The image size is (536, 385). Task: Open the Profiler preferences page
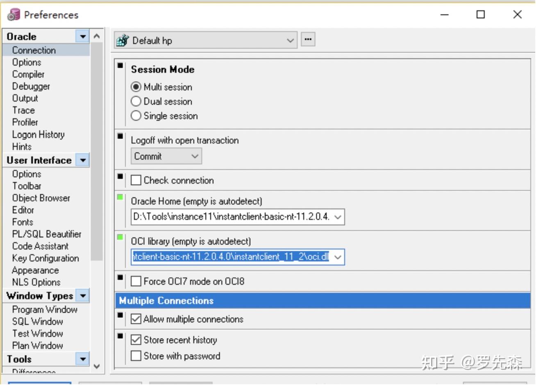coord(25,122)
